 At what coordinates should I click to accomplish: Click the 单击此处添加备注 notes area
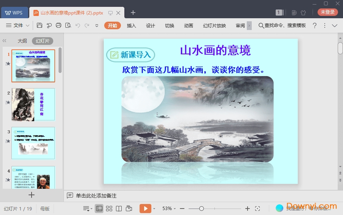96,196
